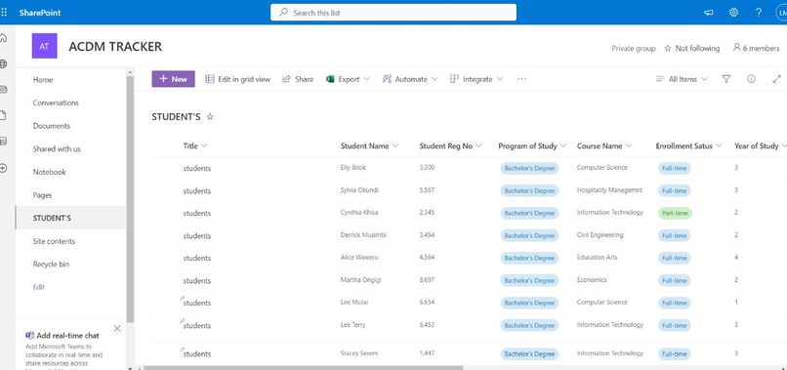Viewport: 787px width, 370px height.
Task: Click the students title in Lee Terry row
Action: 197,325
